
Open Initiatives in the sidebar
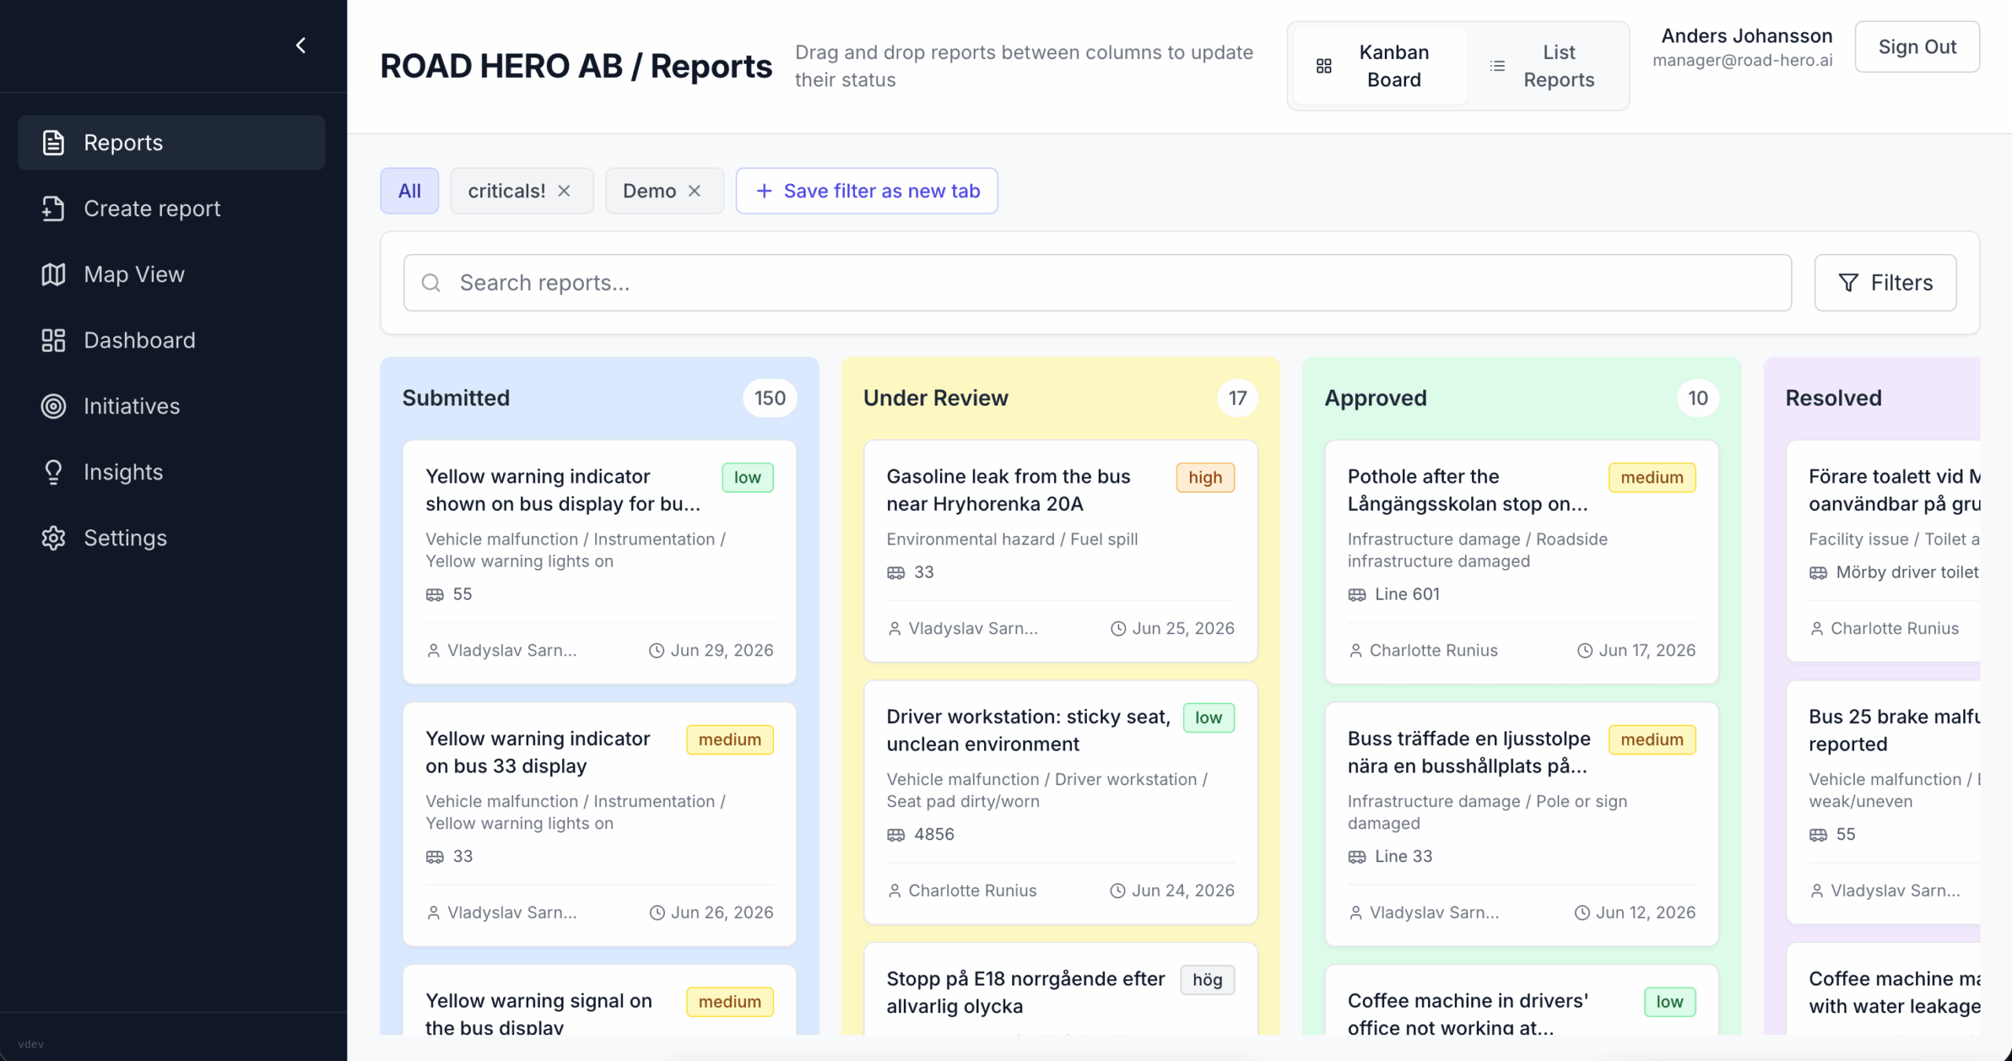coord(171,406)
